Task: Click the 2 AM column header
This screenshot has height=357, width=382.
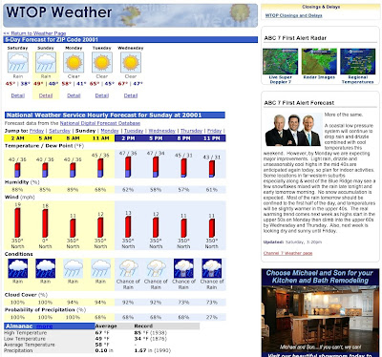Action: point(17,138)
